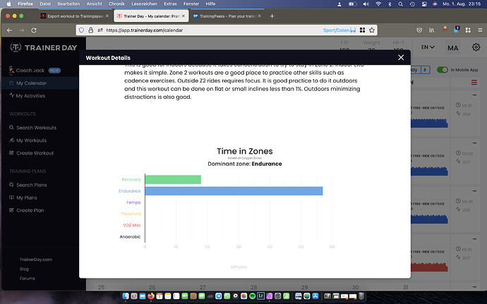Open Spotlight search in menu bar
The height and width of the screenshot is (304, 487).
pos(401,4)
